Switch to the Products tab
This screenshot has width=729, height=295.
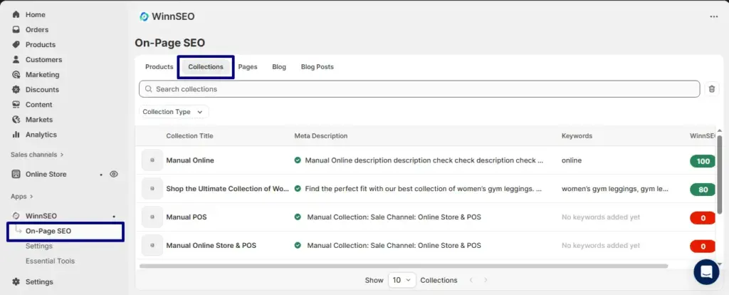pos(159,66)
